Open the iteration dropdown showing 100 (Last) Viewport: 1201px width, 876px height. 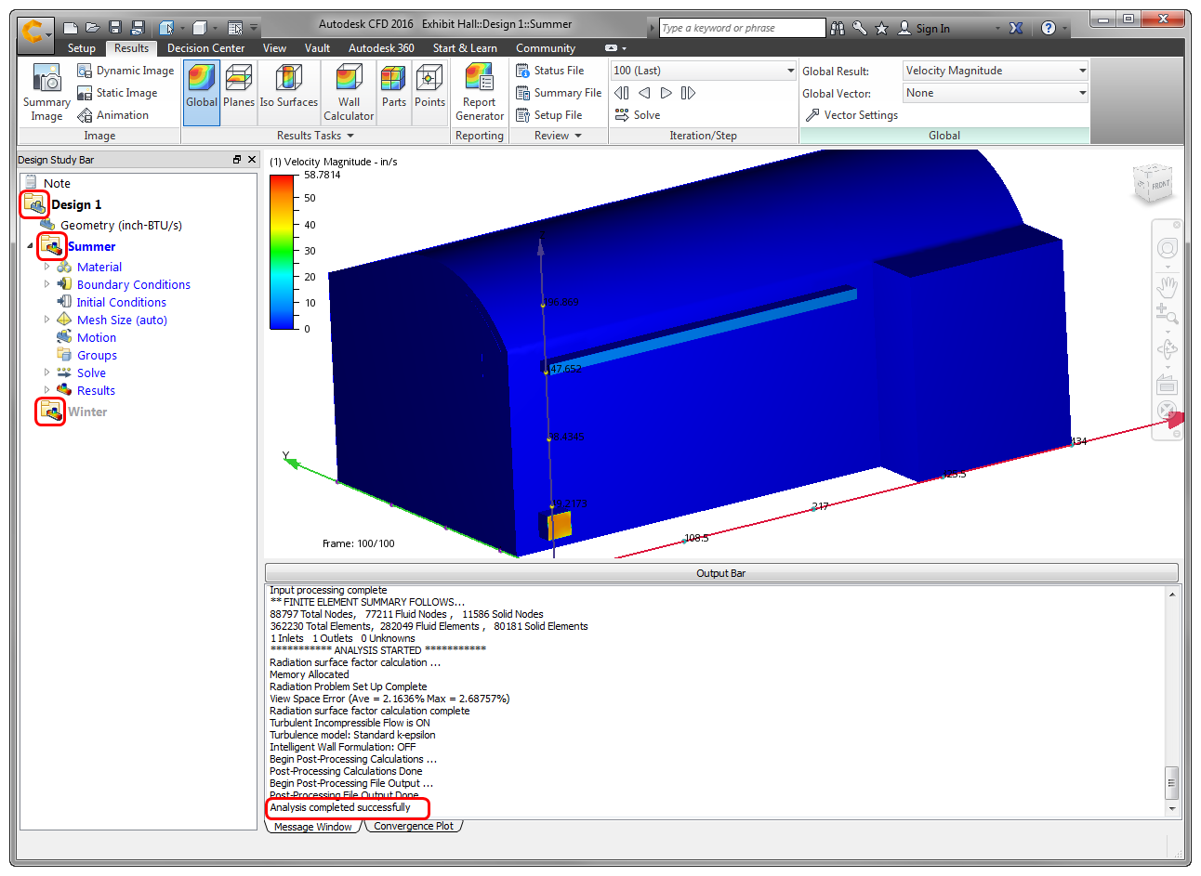[791, 71]
